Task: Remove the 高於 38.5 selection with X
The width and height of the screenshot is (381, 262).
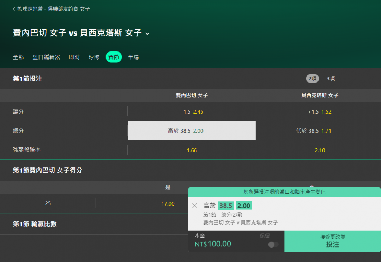Action: 195,206
